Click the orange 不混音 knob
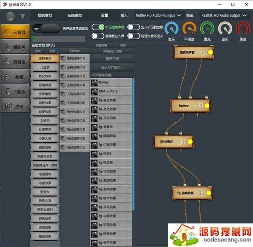The height and width of the screenshot is (247, 253). point(189,29)
